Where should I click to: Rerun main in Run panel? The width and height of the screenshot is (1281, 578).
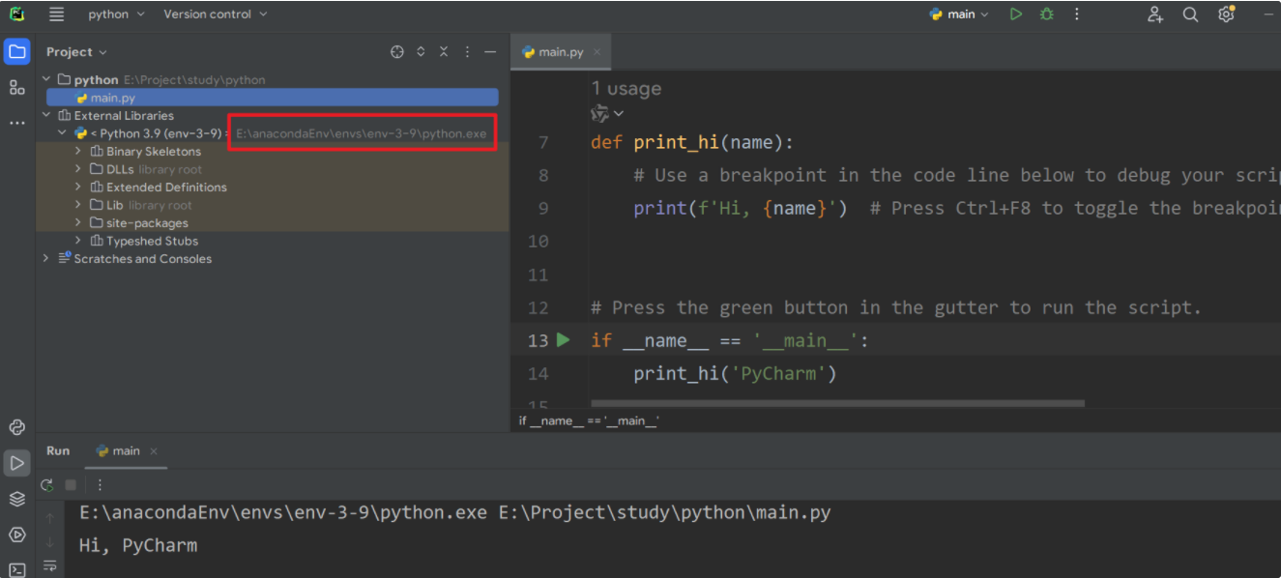pyautogui.click(x=47, y=485)
